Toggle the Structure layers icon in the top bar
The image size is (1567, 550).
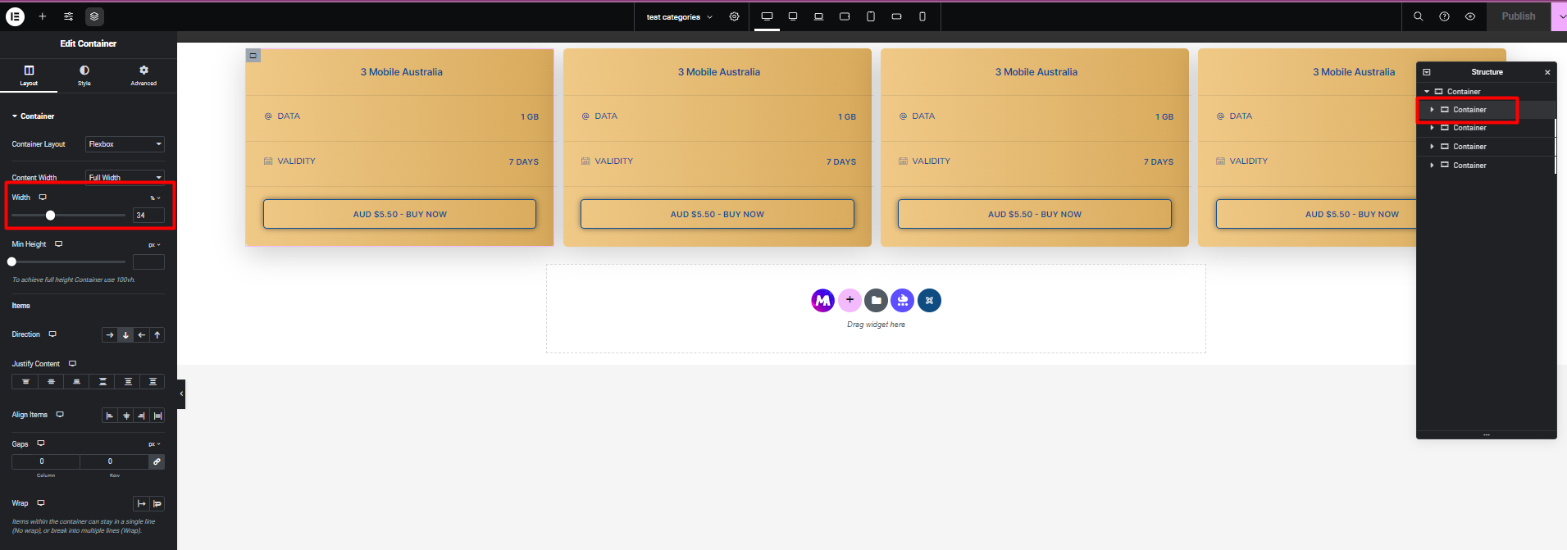94,16
